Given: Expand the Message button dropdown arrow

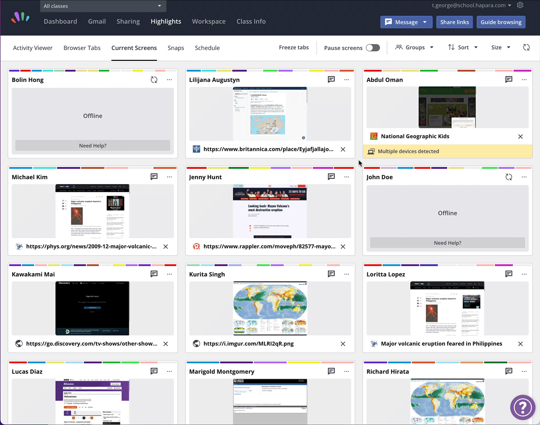Looking at the screenshot, I should 425,22.
